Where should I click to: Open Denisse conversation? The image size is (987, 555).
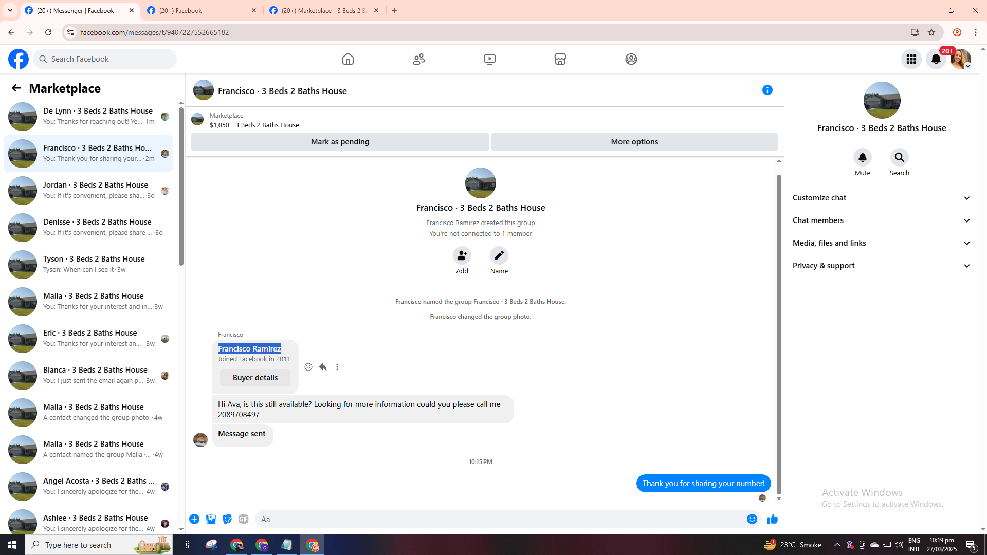[88, 227]
